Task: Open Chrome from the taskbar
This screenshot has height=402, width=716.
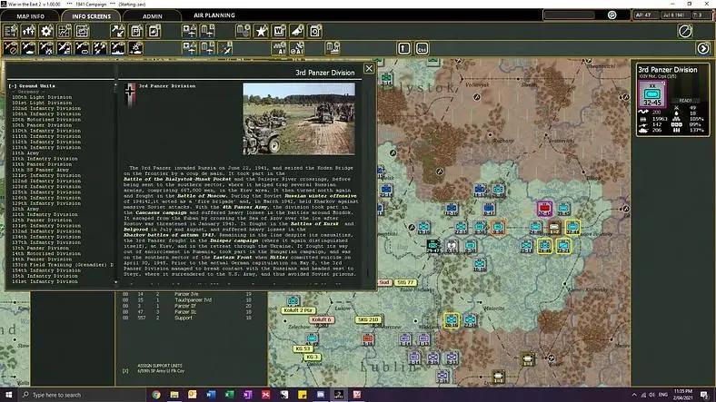Action: coord(156,395)
